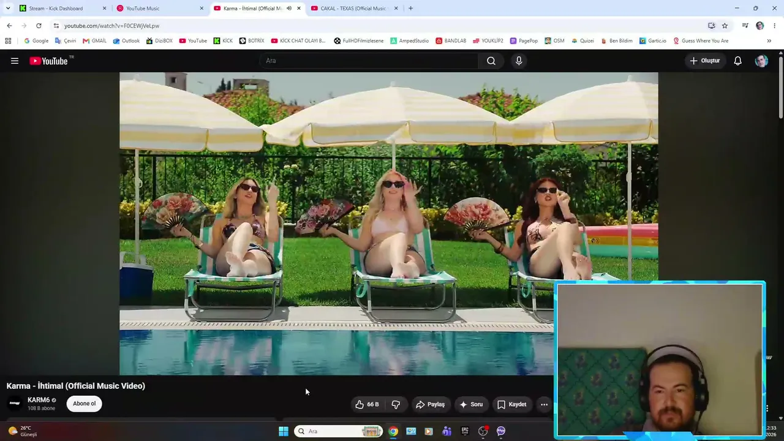Viewport: 784px width, 441px height.
Task: Click the Windows taskbar Ara search box
Action: (338, 431)
